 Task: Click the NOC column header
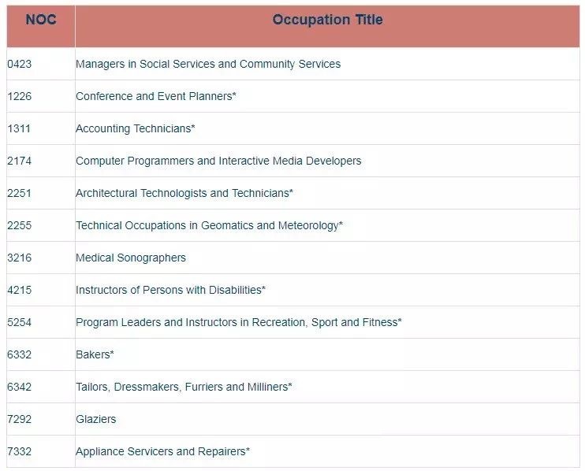click(41, 20)
